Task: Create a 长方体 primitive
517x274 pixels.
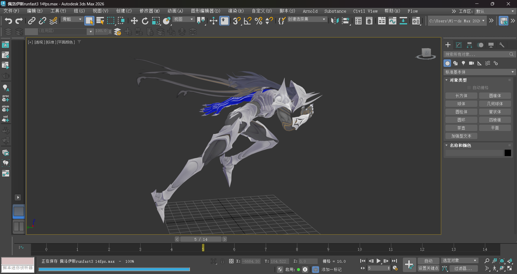Action: click(461, 96)
